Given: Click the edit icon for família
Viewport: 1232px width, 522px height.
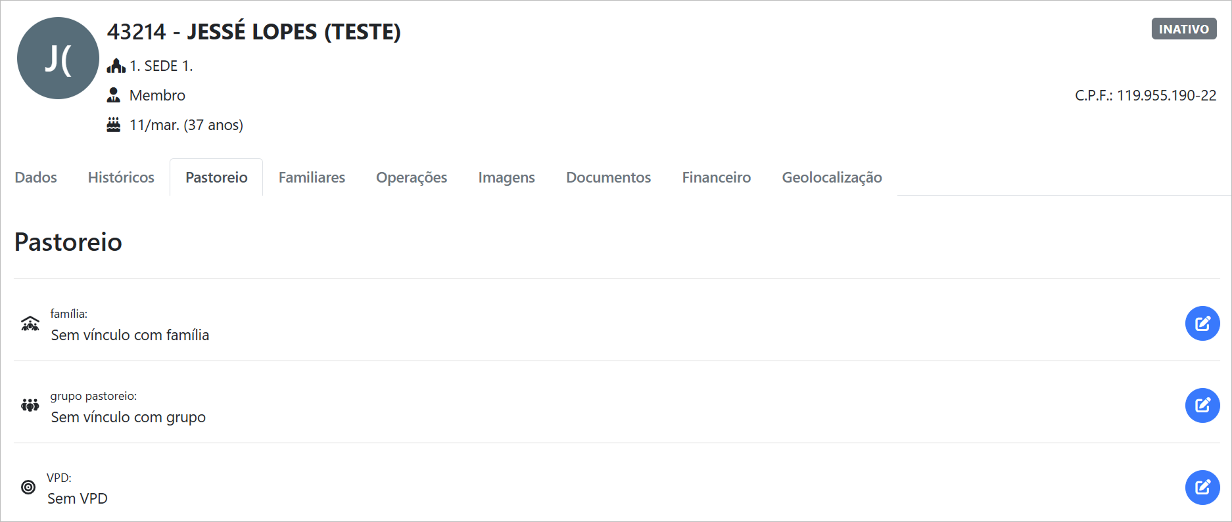Looking at the screenshot, I should coord(1202,324).
